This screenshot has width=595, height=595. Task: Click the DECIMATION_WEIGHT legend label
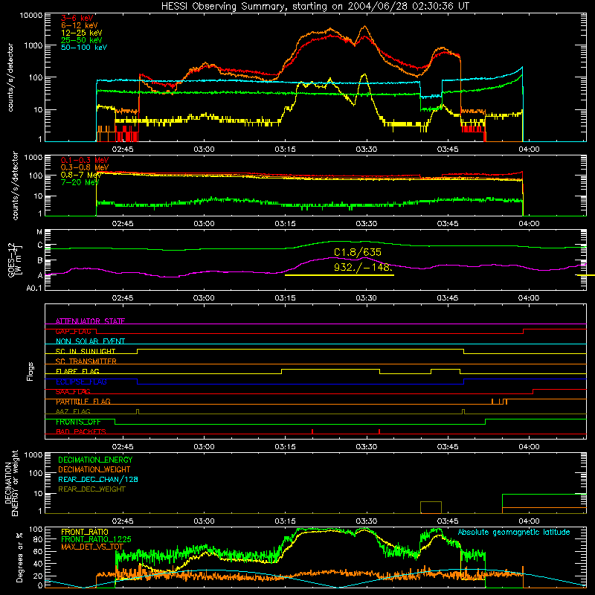coord(94,469)
